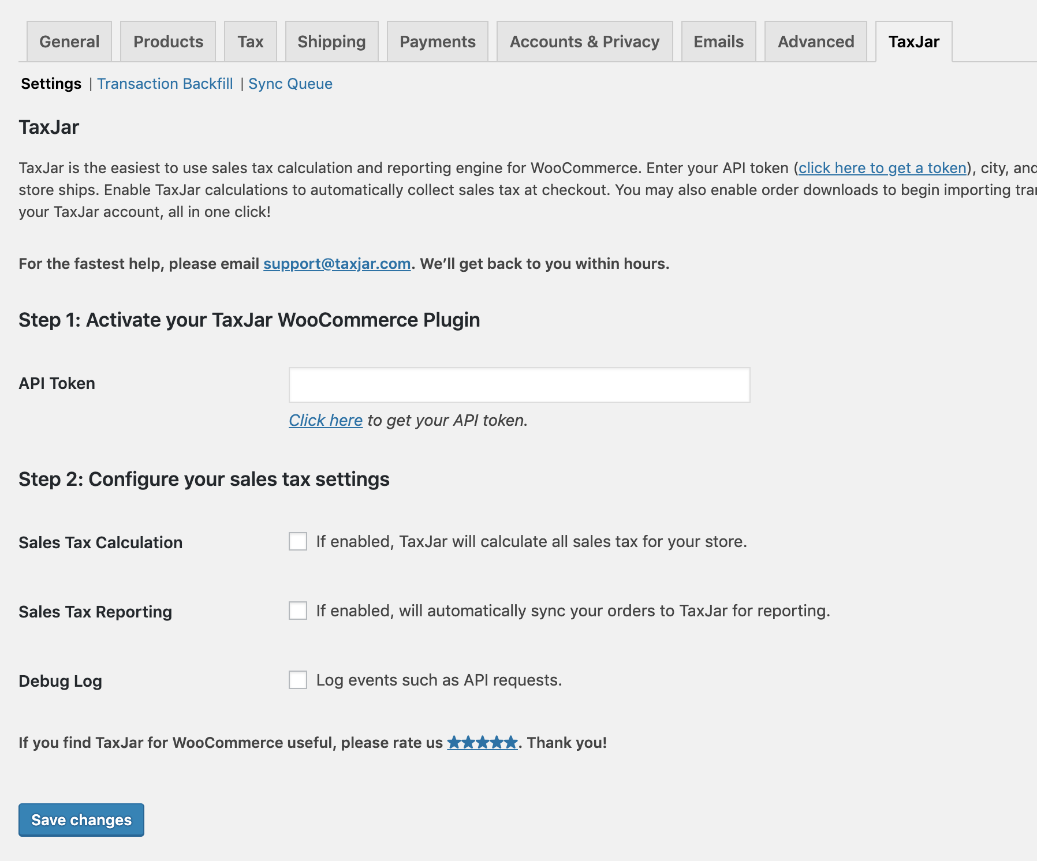1037x861 pixels.
Task: Click the 'TaxJar' page heading
Action: 49,127
